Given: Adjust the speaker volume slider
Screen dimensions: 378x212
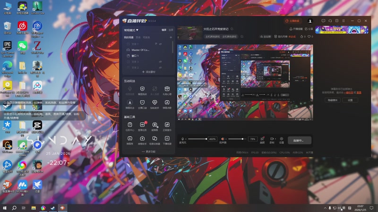Looking at the screenshot, I should coord(237,139).
